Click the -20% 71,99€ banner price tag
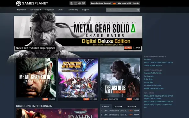This screenshot has width=189, height=118. [133, 48]
